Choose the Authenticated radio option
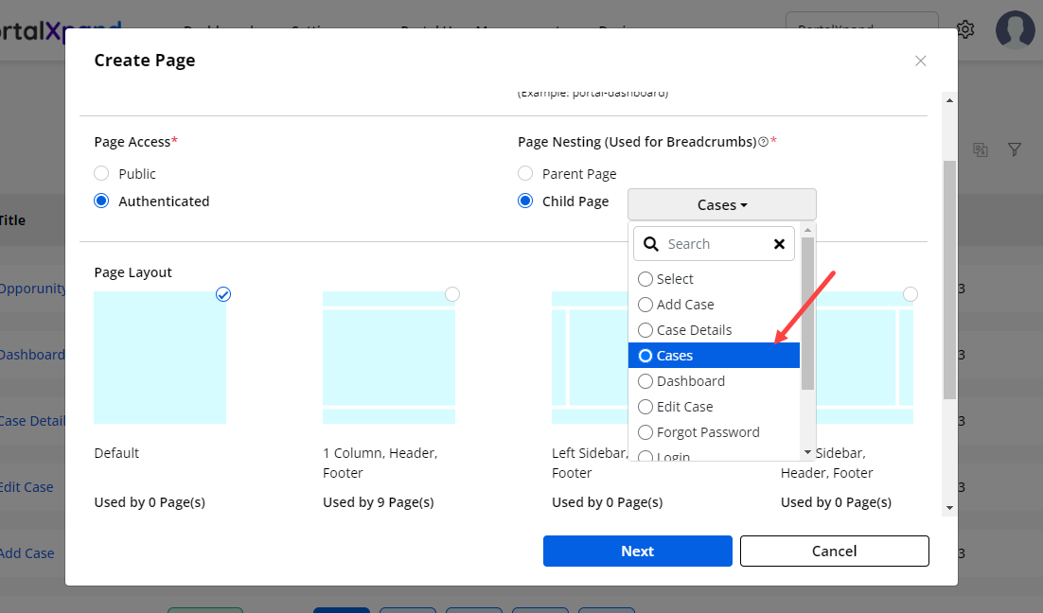Screen dimensions: 1043x613 tap(101, 201)
